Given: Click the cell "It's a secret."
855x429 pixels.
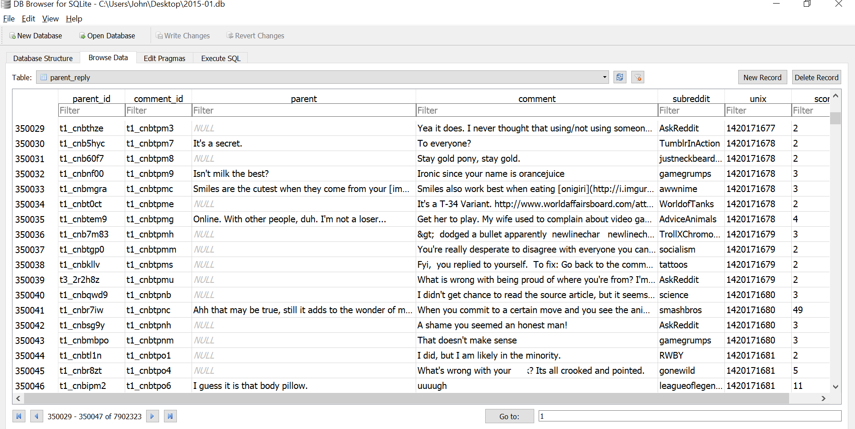Looking at the screenshot, I should point(304,143).
